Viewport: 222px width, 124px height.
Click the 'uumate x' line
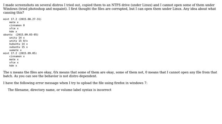click(15, 50)
